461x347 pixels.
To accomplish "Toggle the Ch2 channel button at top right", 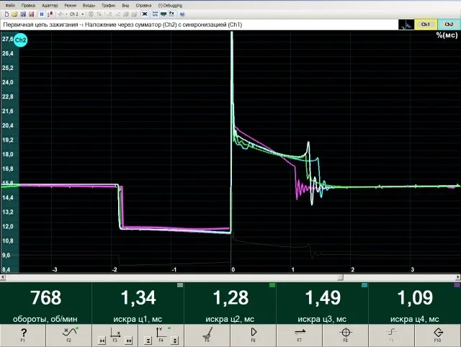I will click(449, 24).
